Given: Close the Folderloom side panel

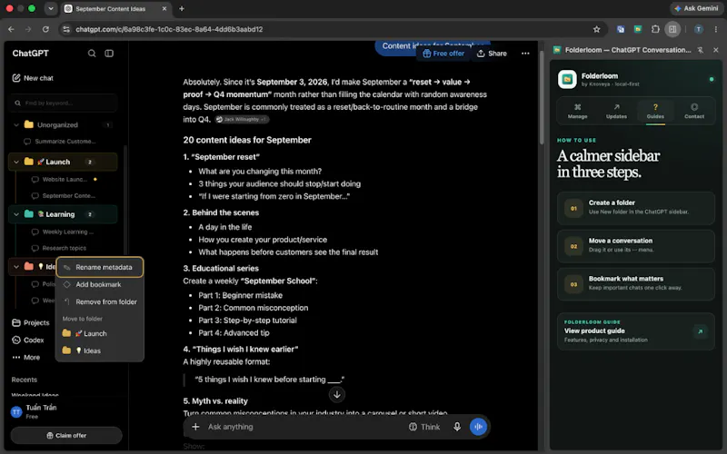Looking at the screenshot, I should [715, 50].
